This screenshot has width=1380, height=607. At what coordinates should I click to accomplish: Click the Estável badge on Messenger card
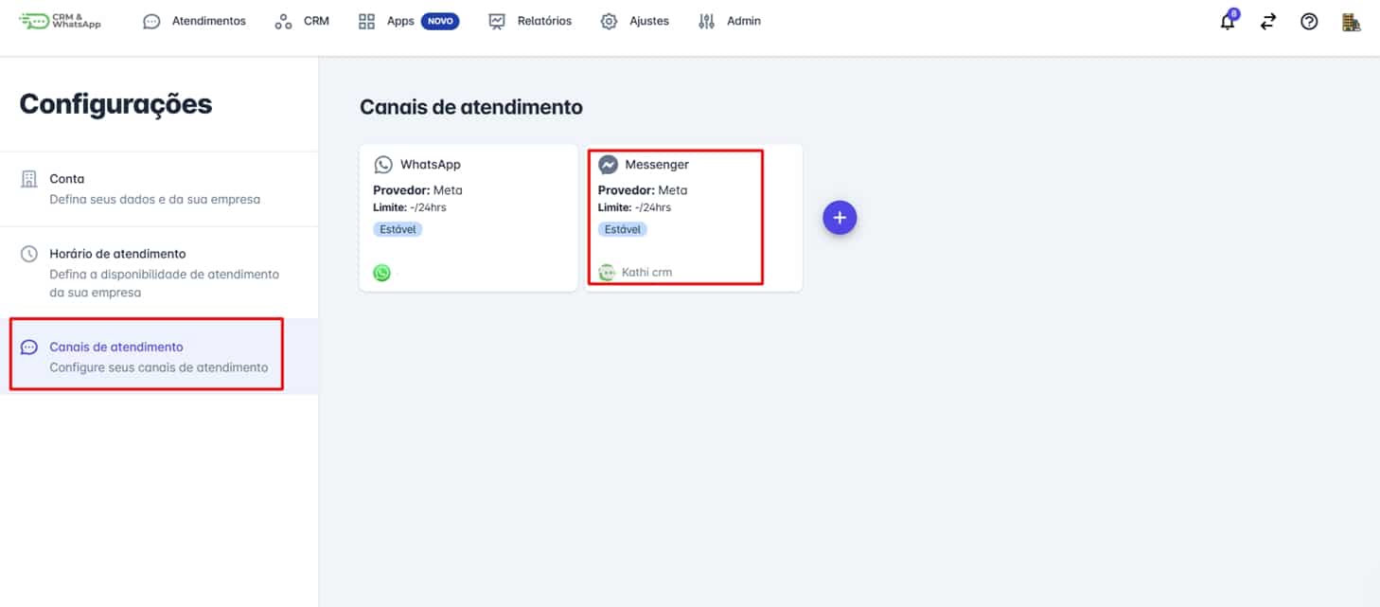pyautogui.click(x=623, y=229)
